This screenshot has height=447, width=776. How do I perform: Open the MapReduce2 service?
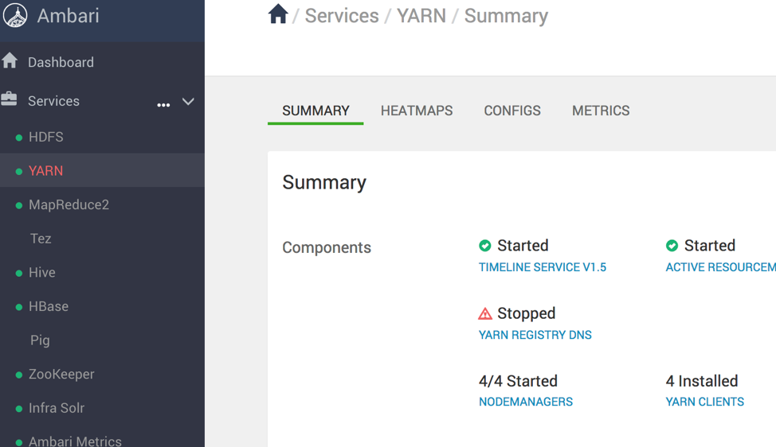tap(69, 204)
